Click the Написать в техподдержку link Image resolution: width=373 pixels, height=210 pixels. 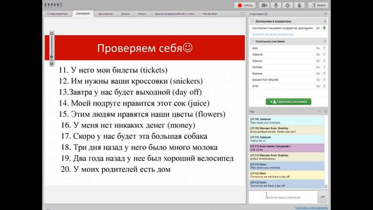[312, 208]
